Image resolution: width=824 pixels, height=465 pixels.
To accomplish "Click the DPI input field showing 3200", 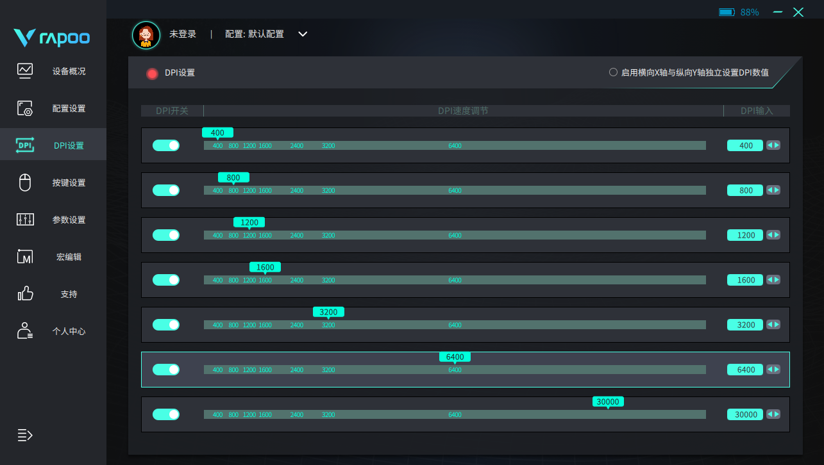I will coord(745,325).
